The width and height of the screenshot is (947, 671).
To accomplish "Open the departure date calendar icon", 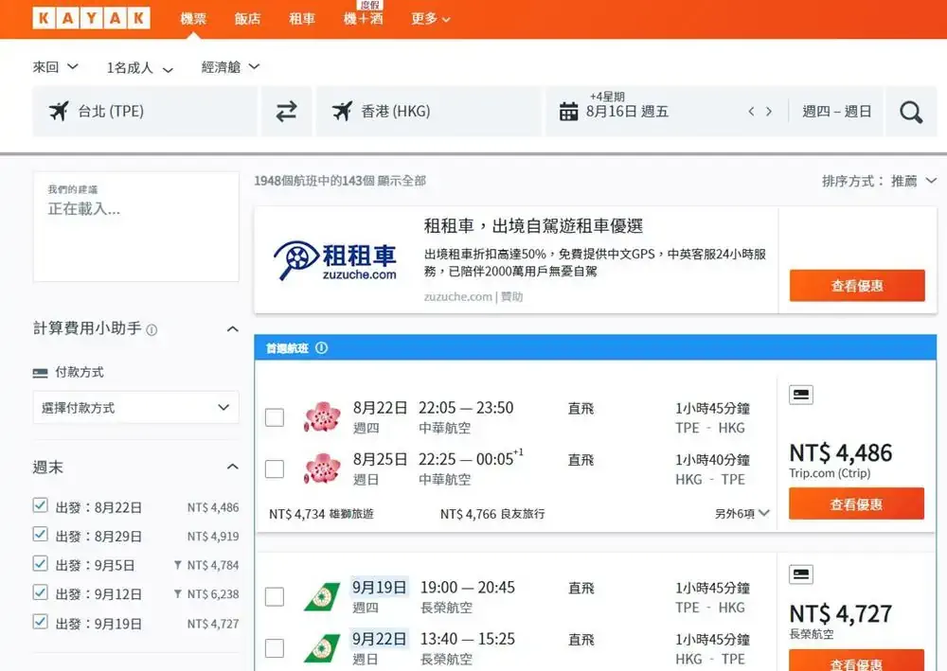I will pos(568,112).
